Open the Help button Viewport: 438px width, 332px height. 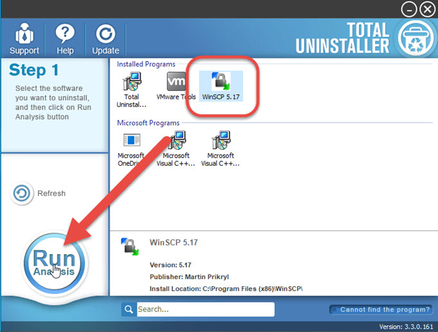click(65, 39)
